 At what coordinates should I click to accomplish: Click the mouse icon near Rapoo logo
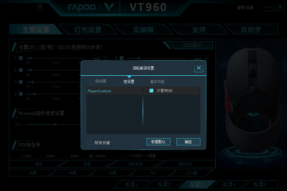click(x=40, y=8)
